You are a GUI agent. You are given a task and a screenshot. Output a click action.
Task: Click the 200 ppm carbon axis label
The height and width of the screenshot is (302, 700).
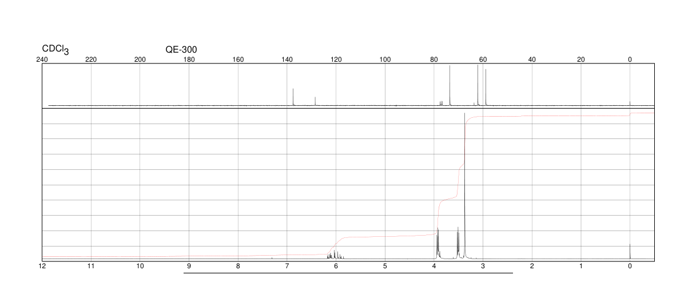click(x=140, y=59)
